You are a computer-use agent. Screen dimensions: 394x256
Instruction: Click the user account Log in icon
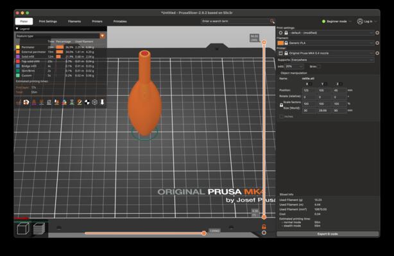click(360, 21)
